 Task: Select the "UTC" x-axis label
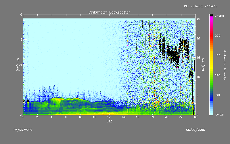(109, 121)
